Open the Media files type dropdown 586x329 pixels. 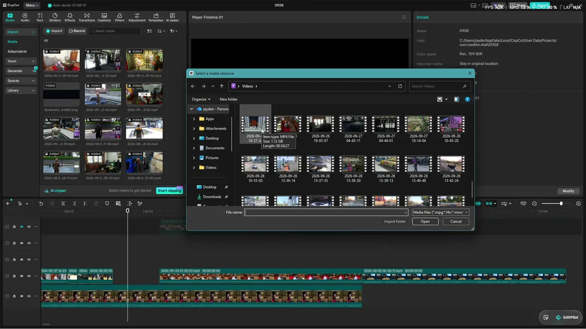440,212
